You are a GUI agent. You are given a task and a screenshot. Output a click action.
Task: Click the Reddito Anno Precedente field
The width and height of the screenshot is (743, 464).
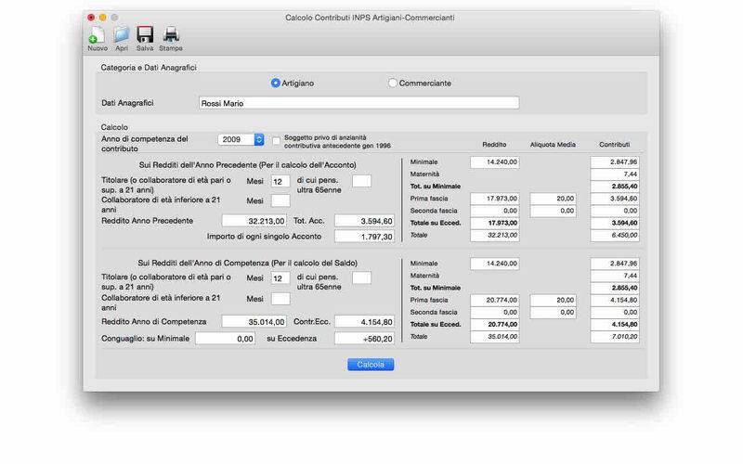254,221
